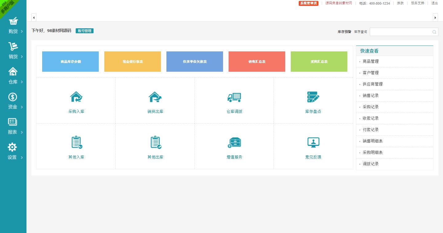This screenshot has height=233, width=443.
Task: Click the 其他入库 clipboard icon
Action: [76, 143]
